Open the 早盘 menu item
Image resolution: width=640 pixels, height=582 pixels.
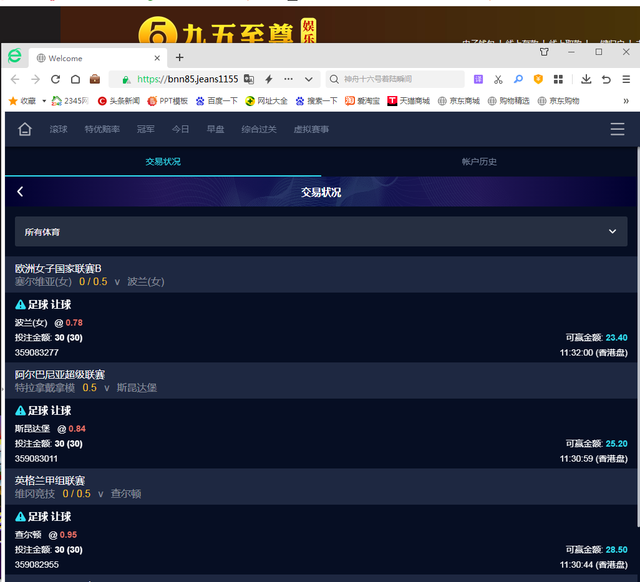(215, 129)
